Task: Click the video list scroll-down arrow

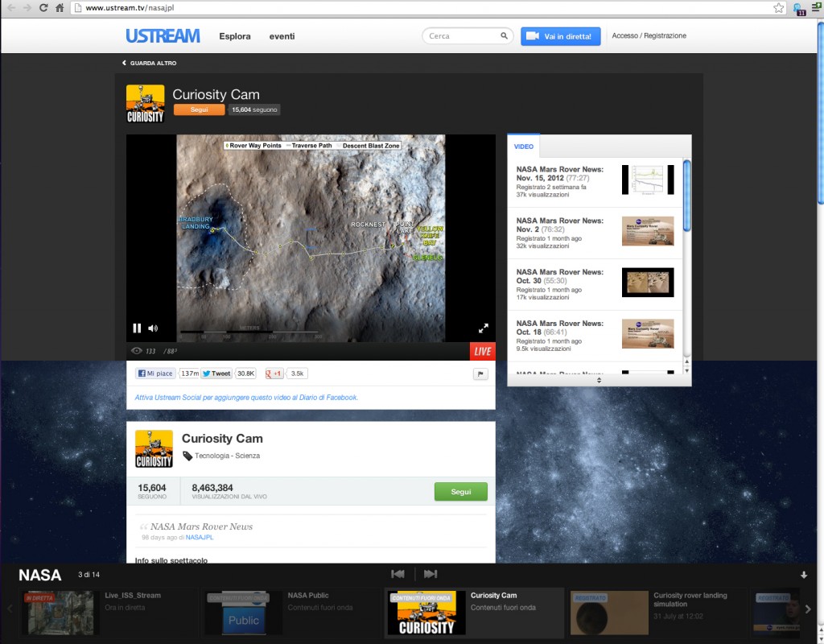Action: tap(687, 370)
